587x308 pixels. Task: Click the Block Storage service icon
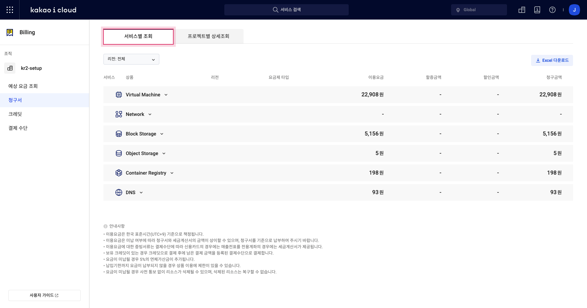click(119, 134)
